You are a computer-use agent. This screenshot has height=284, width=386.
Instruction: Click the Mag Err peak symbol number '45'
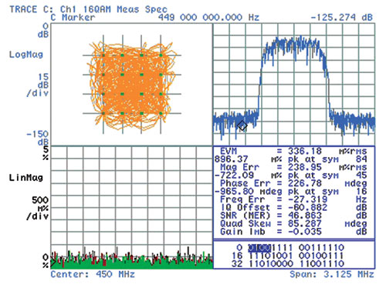(361, 175)
